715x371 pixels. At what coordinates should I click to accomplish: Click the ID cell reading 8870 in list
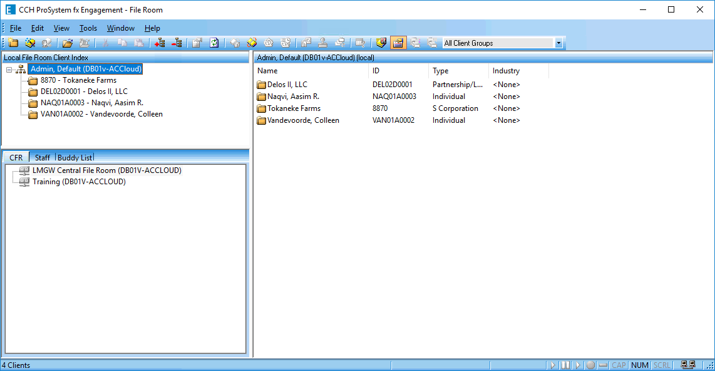(380, 108)
